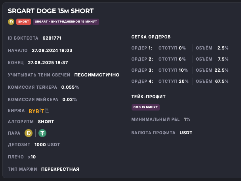
Task: Click the 'SRGART - Внутридневной 15 минут' tag
Action: 66,21
